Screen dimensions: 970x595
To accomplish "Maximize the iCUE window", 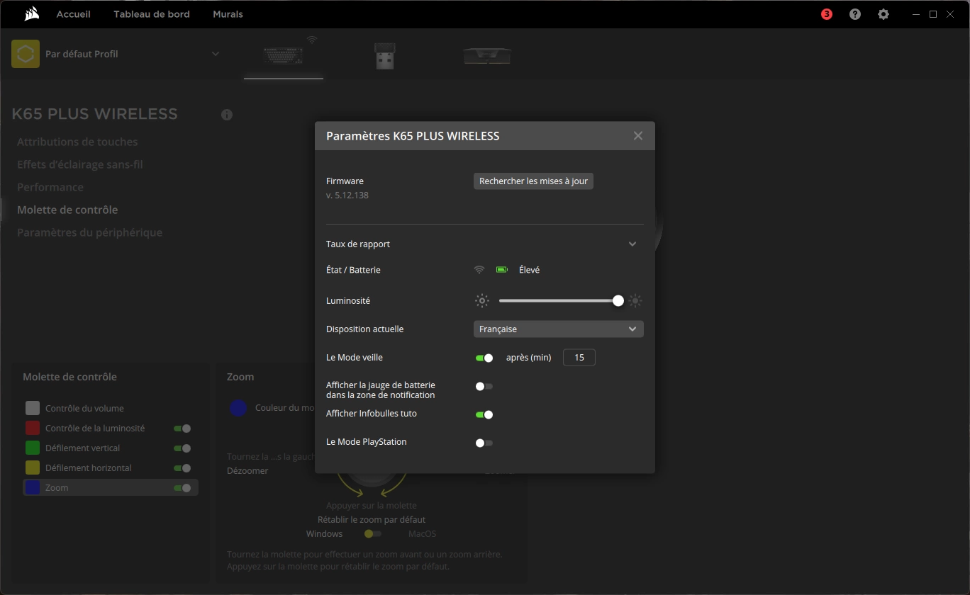I will pyautogui.click(x=933, y=14).
